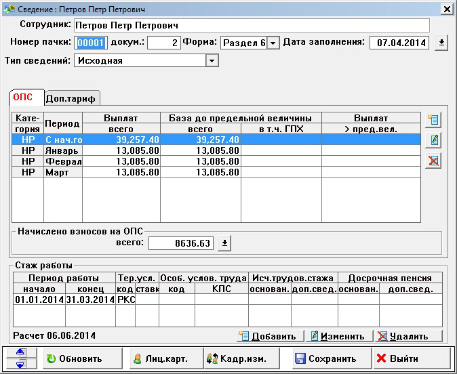Click the add row icon beside payments table
The height and width of the screenshot is (374, 457).
(x=433, y=121)
